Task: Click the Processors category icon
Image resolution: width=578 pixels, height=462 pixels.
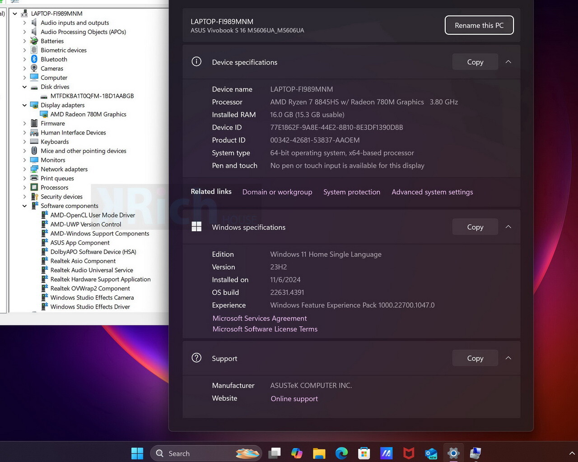Action: pos(34,187)
